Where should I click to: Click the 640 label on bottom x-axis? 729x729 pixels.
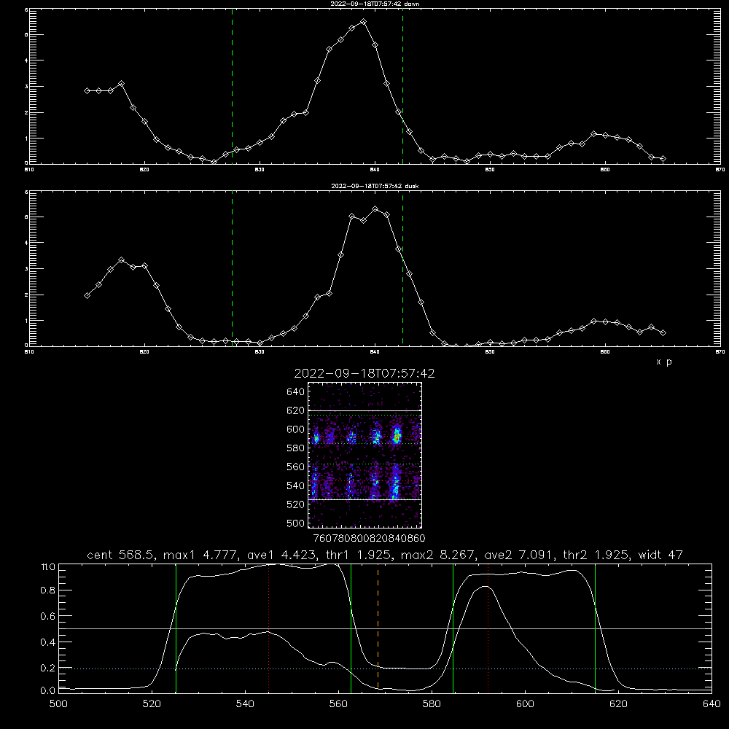coord(712,704)
